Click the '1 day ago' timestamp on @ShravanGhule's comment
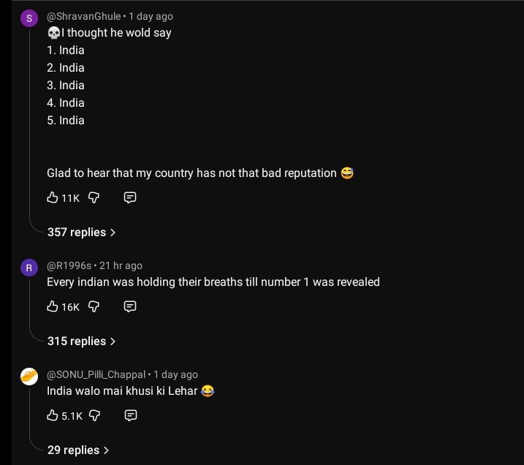The image size is (524, 465). (x=151, y=15)
